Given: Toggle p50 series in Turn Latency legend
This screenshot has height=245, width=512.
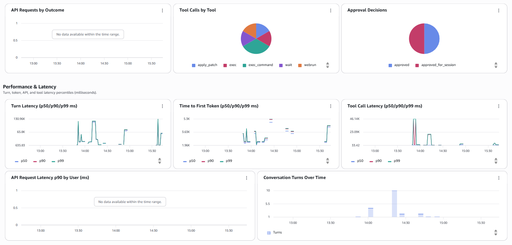Looking at the screenshot, I should (21, 161).
